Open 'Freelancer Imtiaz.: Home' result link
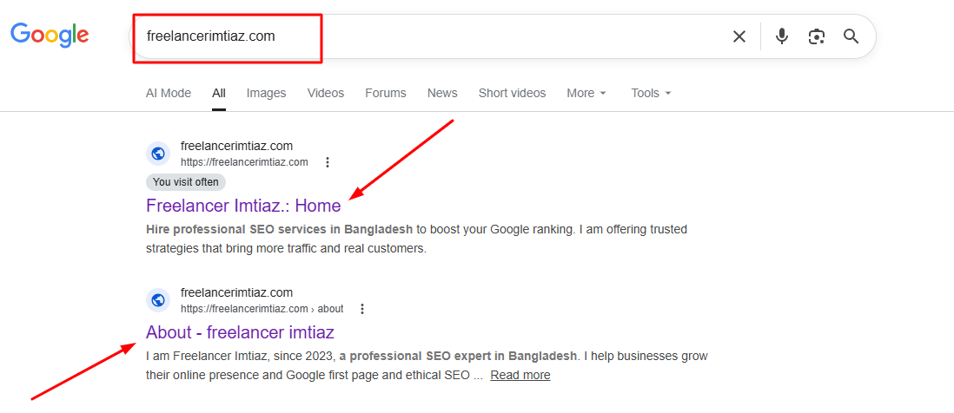Screen dimensions: 954x413 (x=243, y=206)
